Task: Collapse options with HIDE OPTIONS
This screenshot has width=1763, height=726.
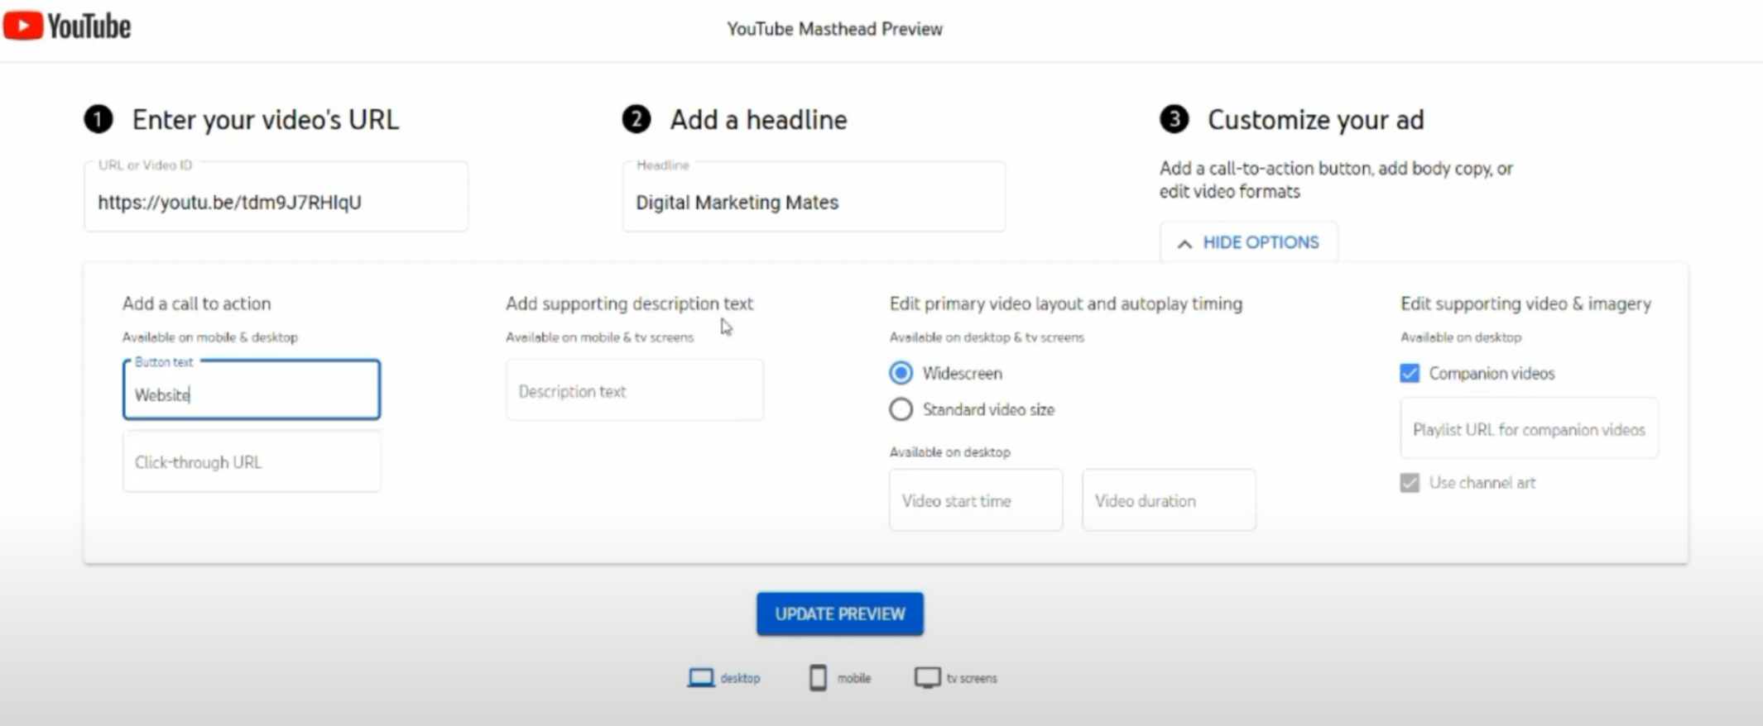Action: tap(1248, 242)
